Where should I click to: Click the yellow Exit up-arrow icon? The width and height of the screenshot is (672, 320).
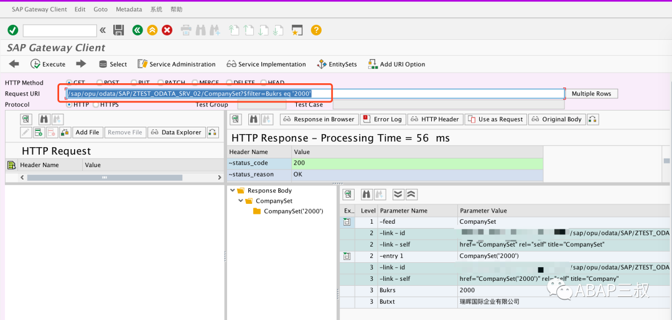coord(152,30)
